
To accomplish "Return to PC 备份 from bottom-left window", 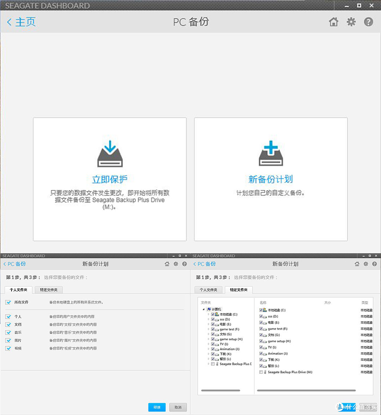I will click(14, 264).
